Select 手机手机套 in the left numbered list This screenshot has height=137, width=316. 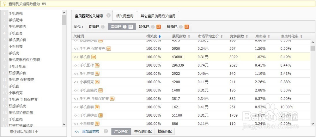(17, 66)
